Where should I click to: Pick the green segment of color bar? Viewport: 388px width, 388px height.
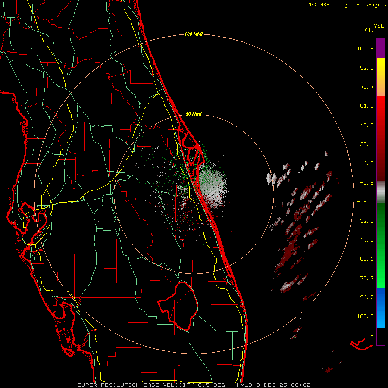click(381, 245)
